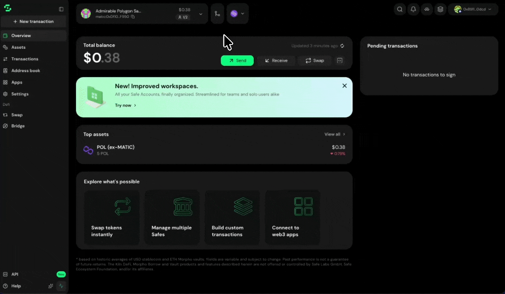This screenshot has width=505, height=294.
Task: Click the -0.79% price change value
Action: click(337, 154)
